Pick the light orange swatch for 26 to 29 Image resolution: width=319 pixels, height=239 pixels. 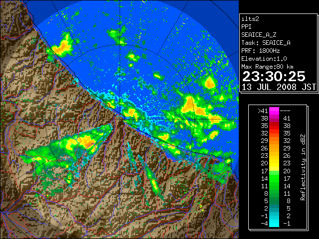click(x=274, y=148)
